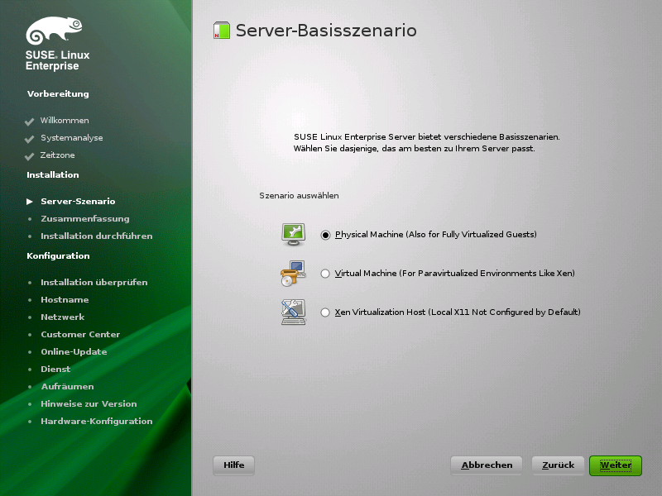662x496 pixels.
Task: Click the Physical Machine option label text
Action: (436, 235)
